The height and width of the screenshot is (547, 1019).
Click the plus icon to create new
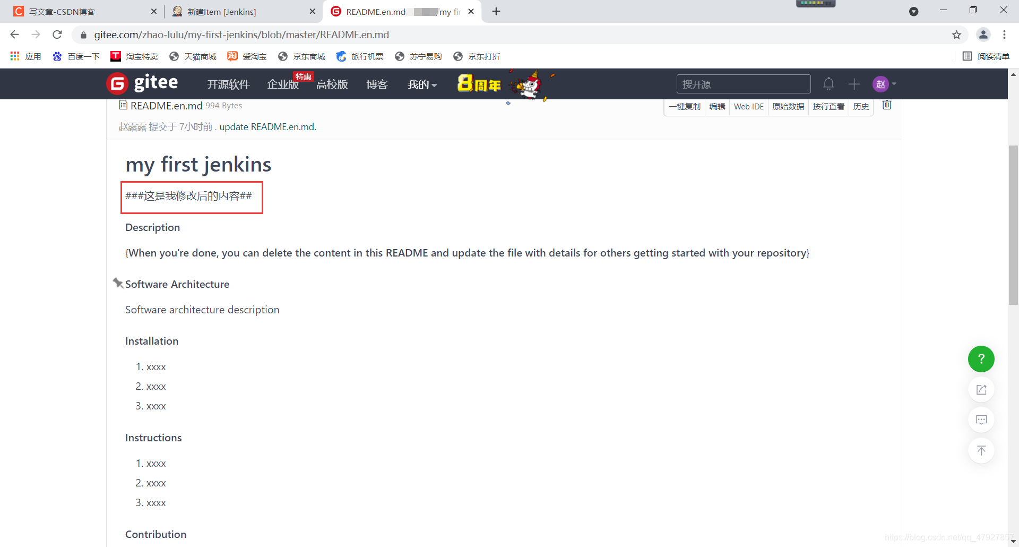coord(854,84)
